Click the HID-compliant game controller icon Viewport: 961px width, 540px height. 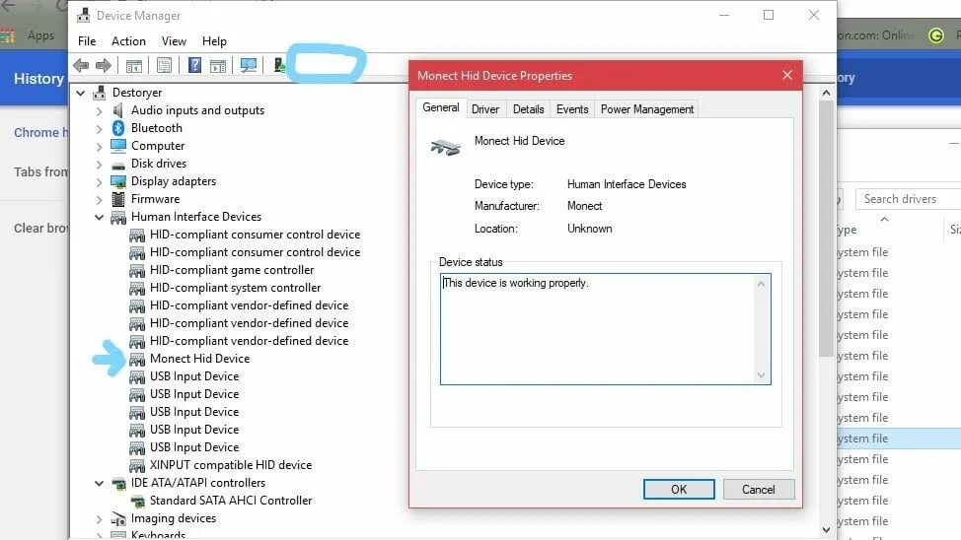pos(137,271)
